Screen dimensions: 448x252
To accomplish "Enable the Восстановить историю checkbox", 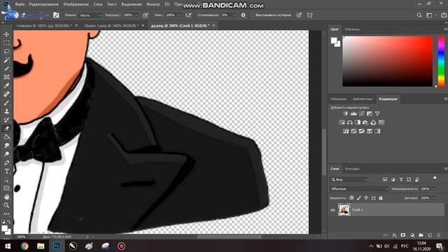I will pos(252,15).
